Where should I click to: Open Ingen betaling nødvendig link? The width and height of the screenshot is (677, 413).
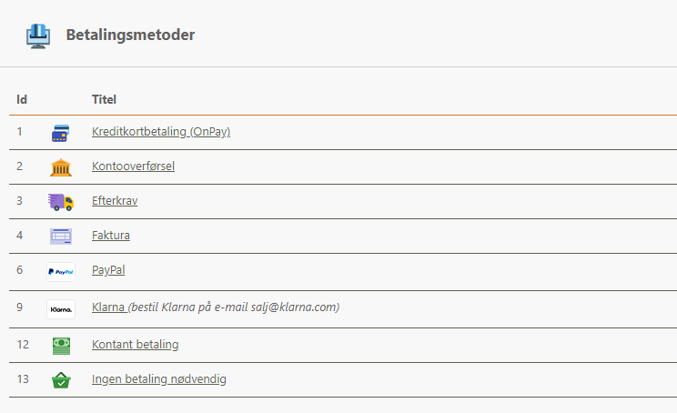click(x=159, y=379)
